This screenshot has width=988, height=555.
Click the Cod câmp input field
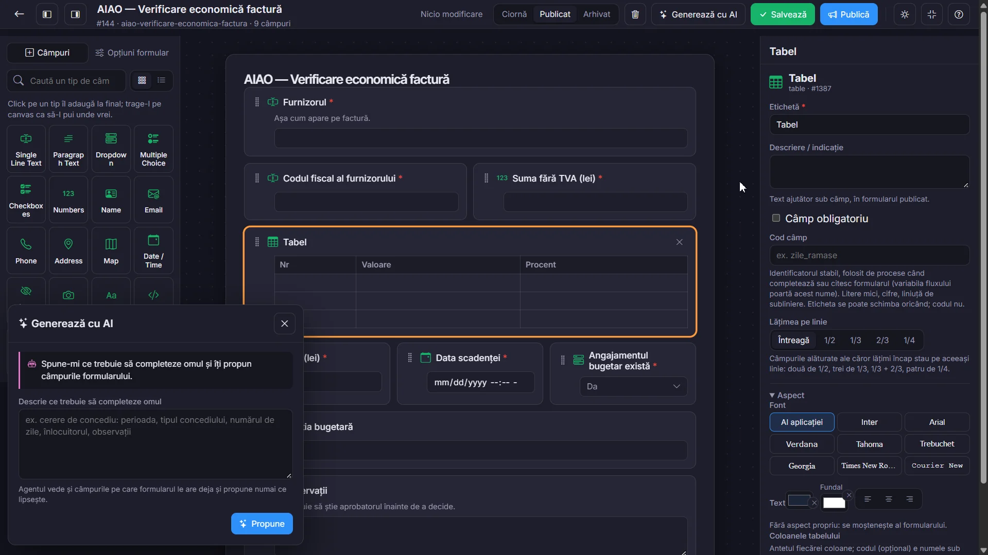tap(869, 255)
